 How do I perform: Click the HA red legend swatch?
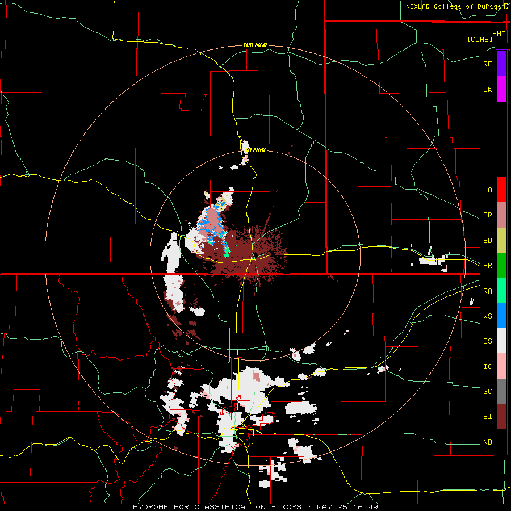pyautogui.click(x=501, y=190)
